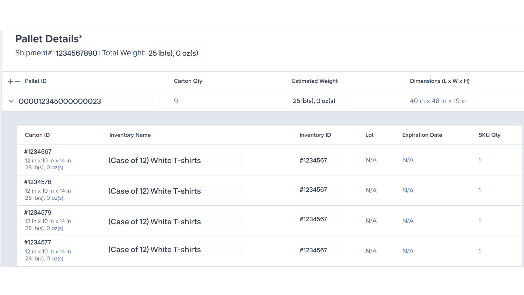Click the Expiration Date column header
This screenshot has width=524, height=295.
422,135
